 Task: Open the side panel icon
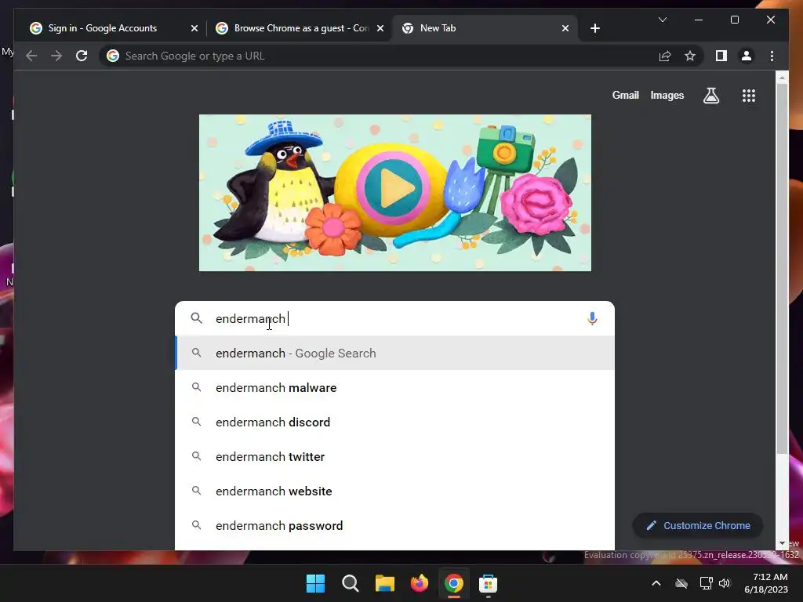721,56
